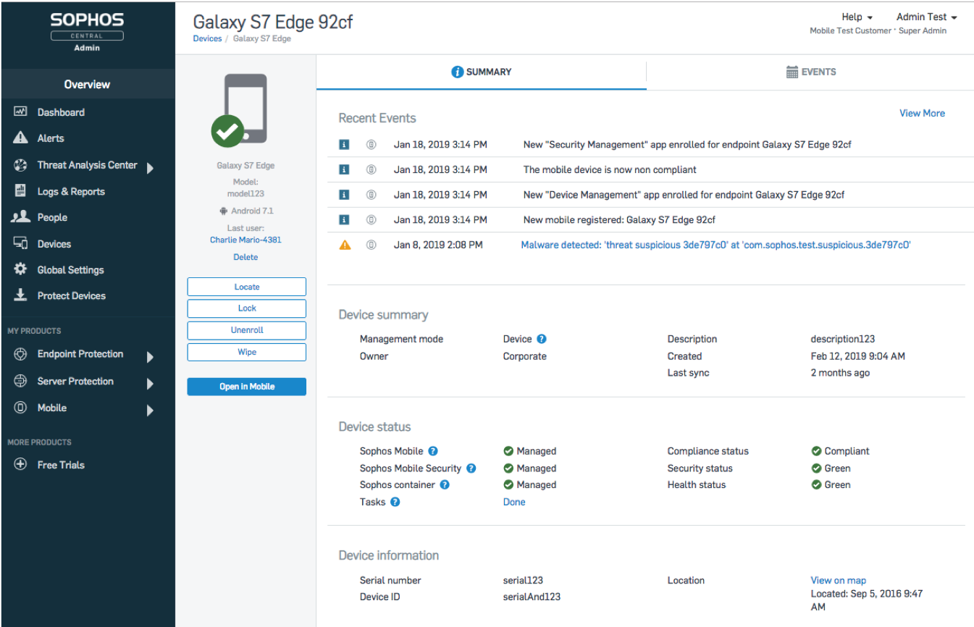Image resolution: width=974 pixels, height=627 pixels.
Task: Click help icon next to Sophos Mobile Security
Action: tap(471, 468)
